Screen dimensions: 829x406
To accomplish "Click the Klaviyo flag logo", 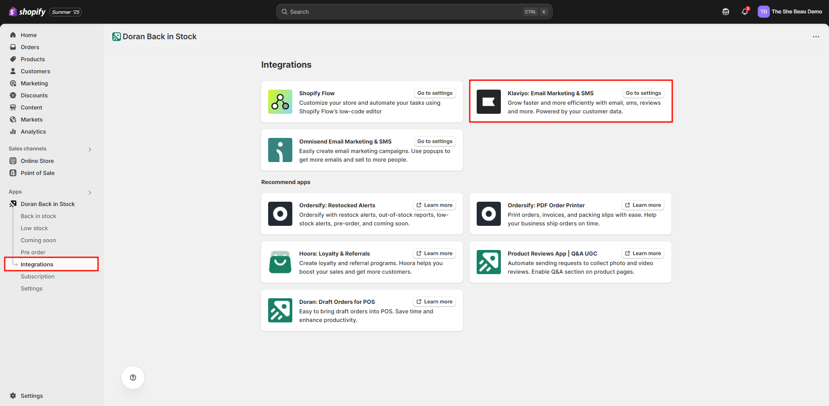I will click(x=489, y=102).
